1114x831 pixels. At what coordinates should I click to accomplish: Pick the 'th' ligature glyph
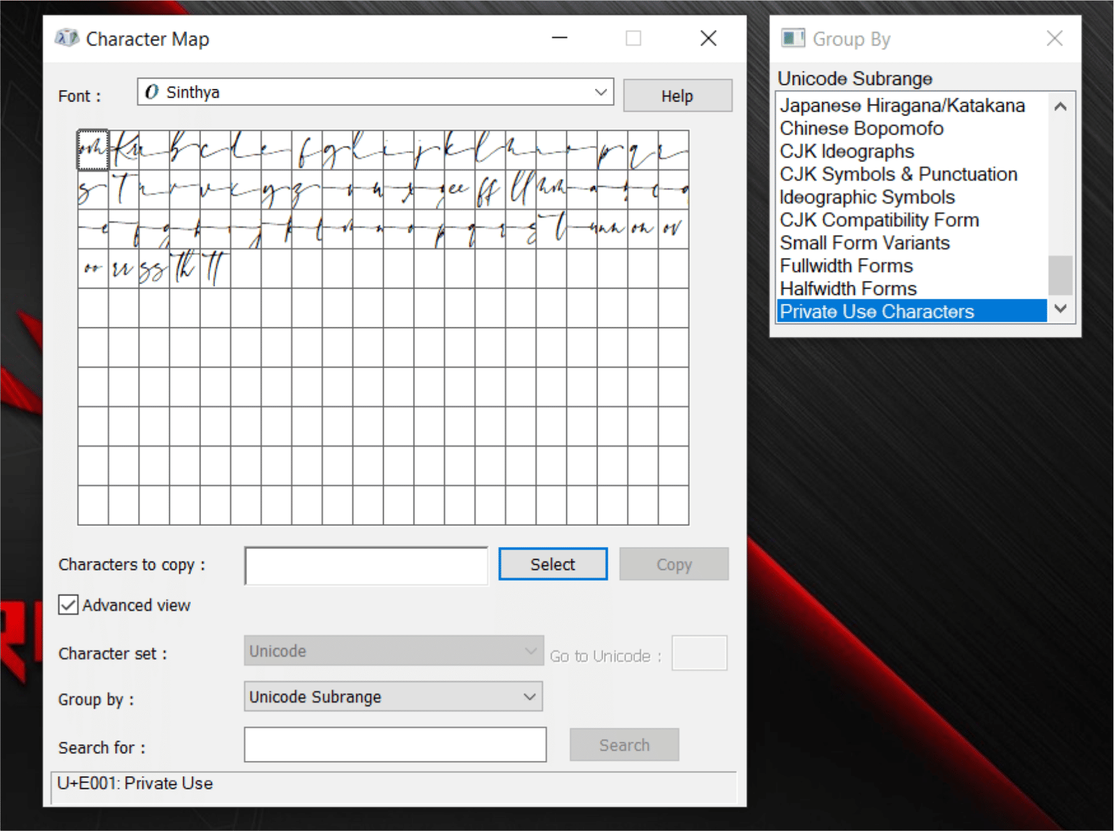point(184,269)
